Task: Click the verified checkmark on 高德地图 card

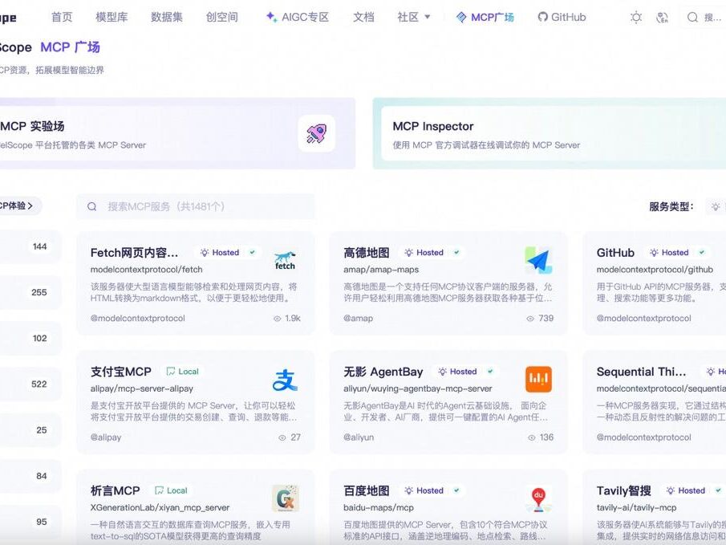Action: click(456, 253)
